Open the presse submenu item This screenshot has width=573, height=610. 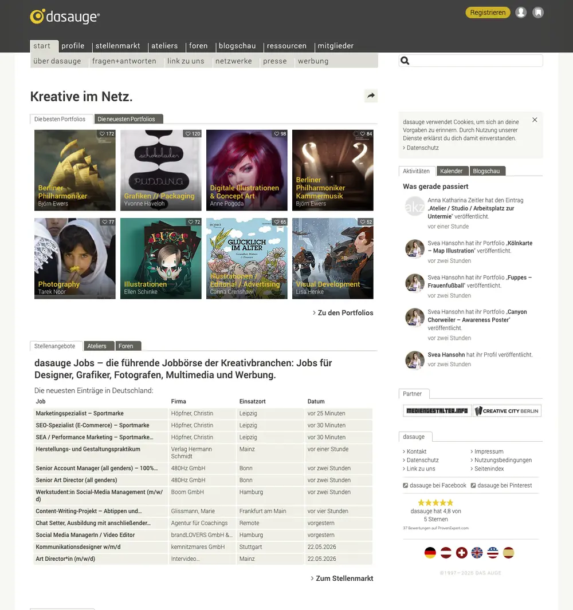(274, 61)
